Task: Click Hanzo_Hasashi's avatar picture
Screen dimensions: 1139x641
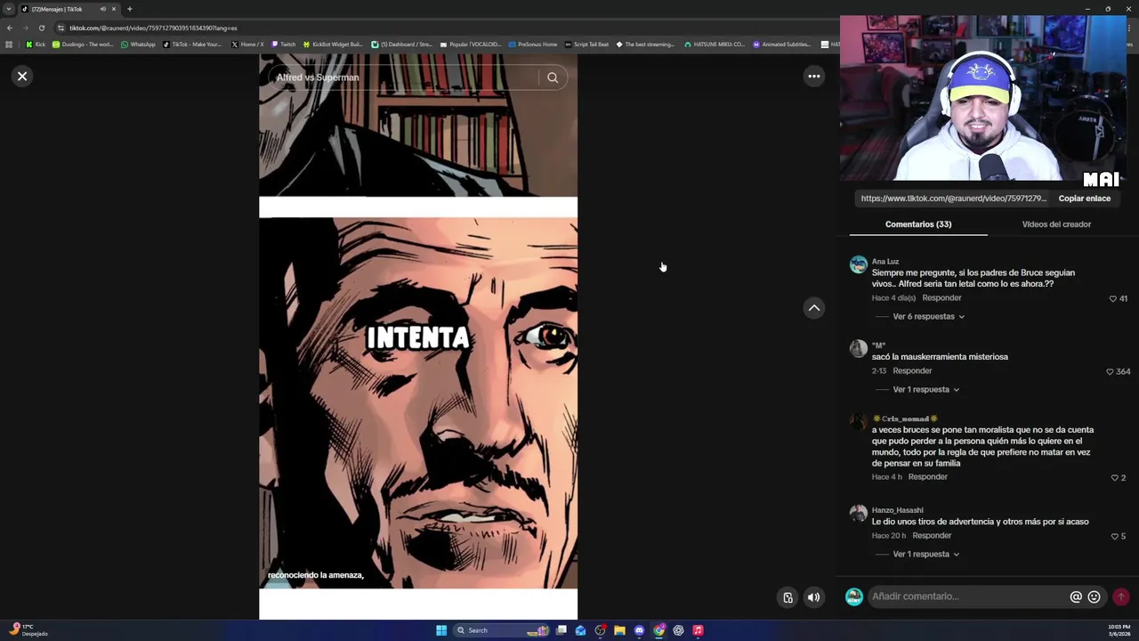Action: tap(858, 514)
